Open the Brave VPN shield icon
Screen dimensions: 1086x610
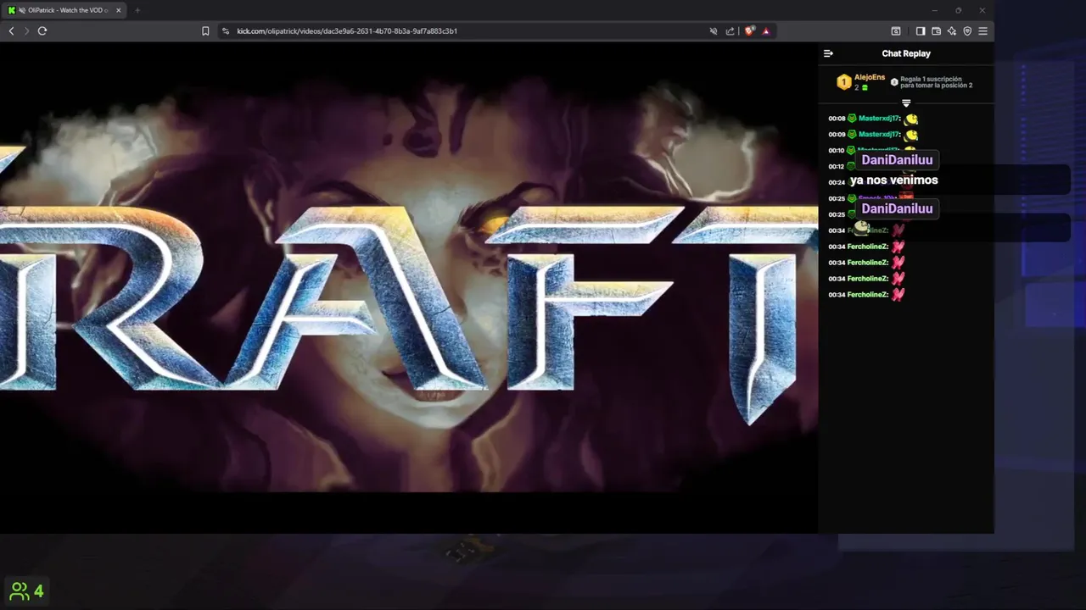point(967,30)
